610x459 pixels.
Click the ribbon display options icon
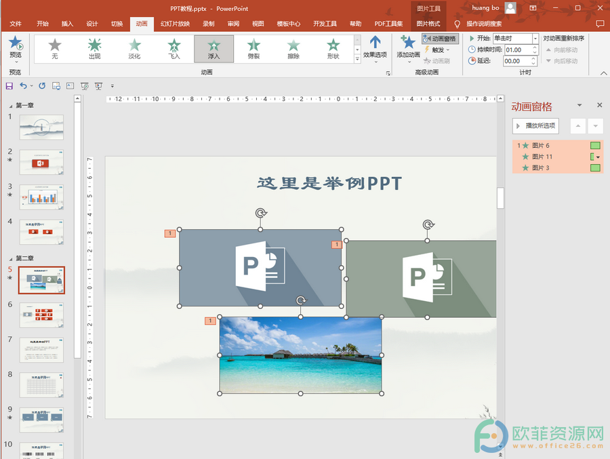533,7
